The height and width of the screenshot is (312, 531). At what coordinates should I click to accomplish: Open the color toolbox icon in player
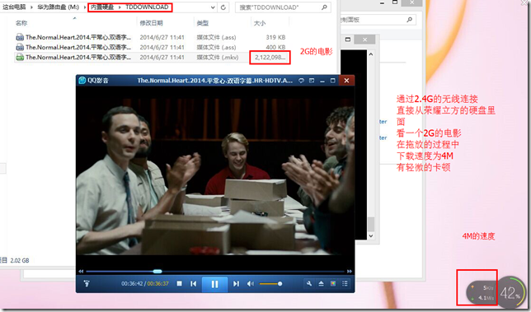coord(333,284)
